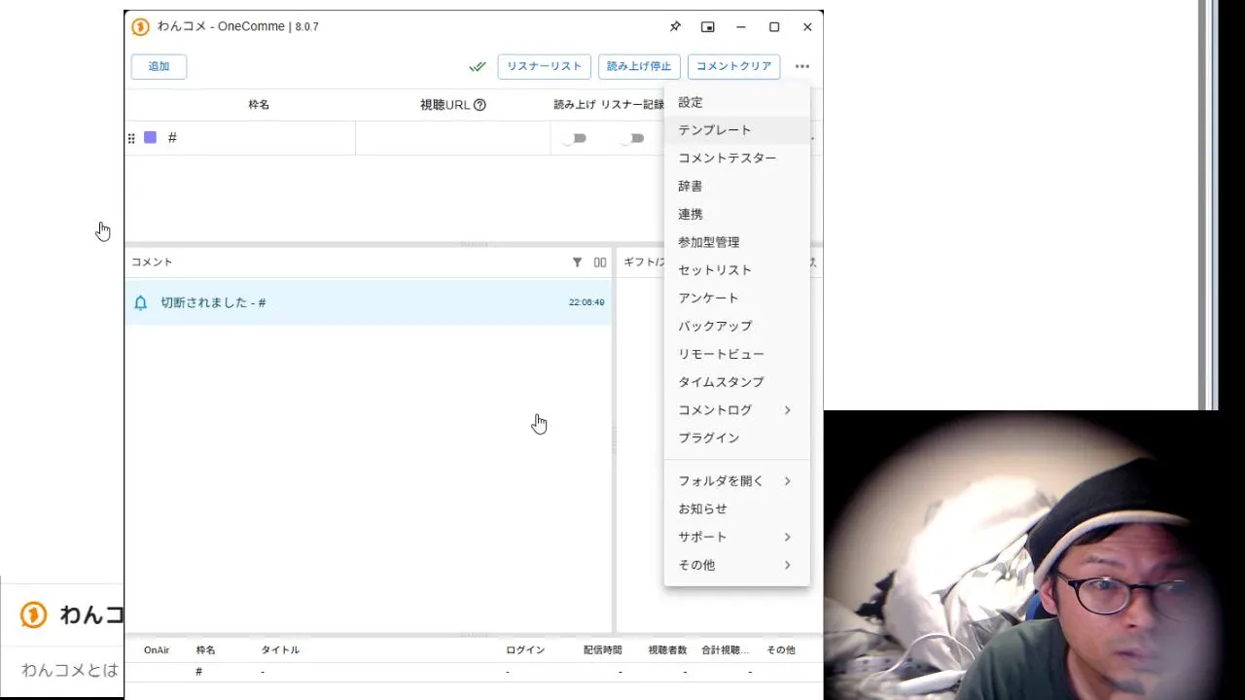Click the green double-check status icon
The width and height of the screenshot is (1245, 700).
pos(478,67)
